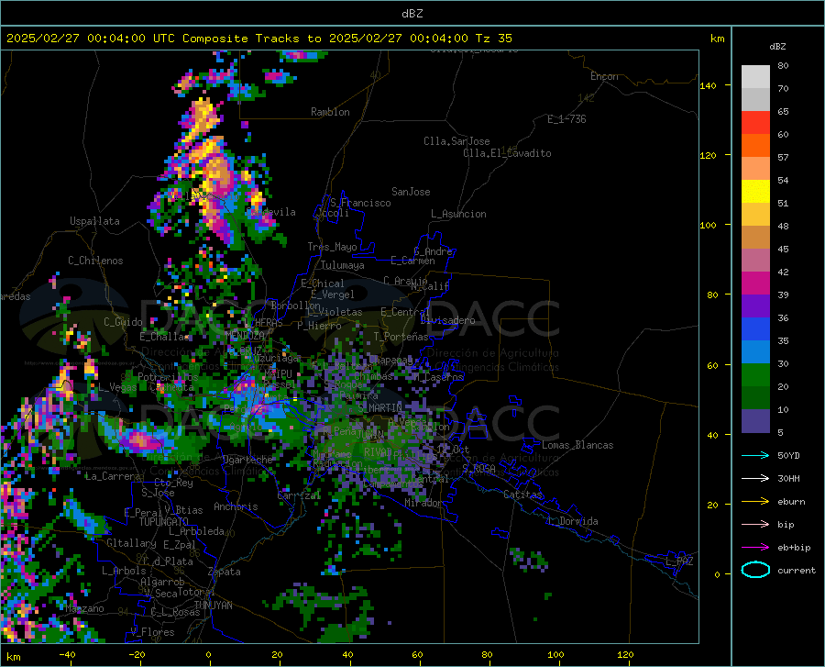Click the dBZ title in the top bar
Screen dimensions: 825x667
click(x=412, y=14)
